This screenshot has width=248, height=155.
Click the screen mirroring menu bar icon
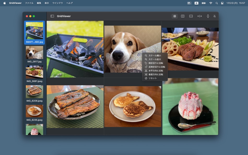[189, 3]
